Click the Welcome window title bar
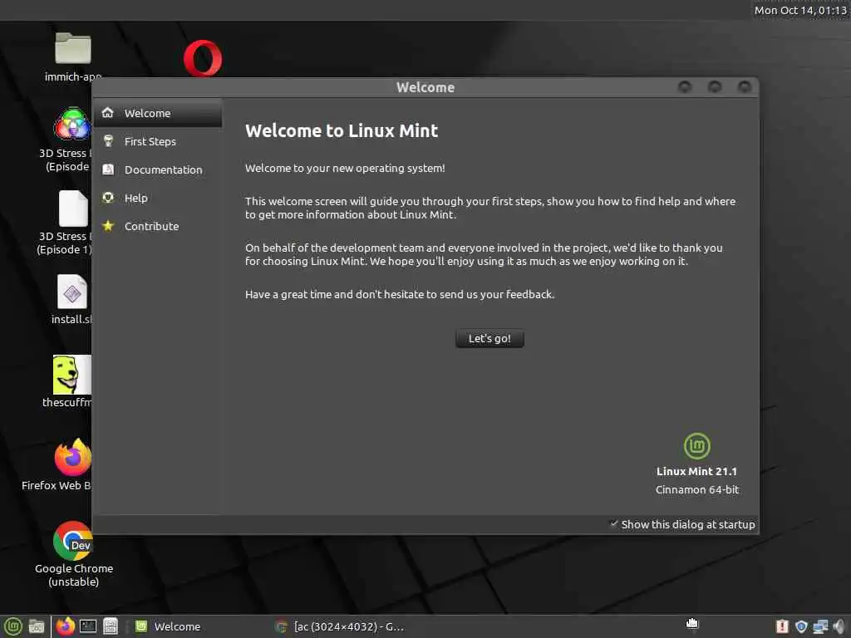The height and width of the screenshot is (638, 851). 425,86
